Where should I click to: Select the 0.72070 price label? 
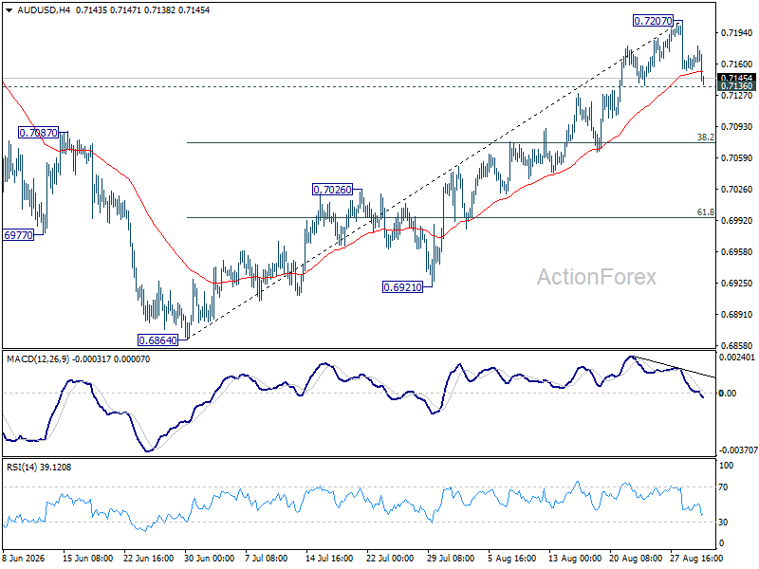[653, 21]
